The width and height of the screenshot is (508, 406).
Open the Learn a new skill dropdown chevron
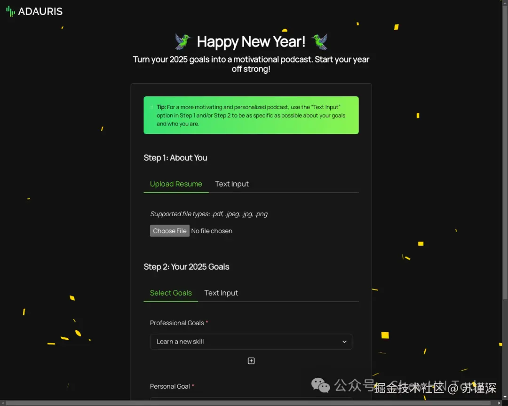(344, 342)
